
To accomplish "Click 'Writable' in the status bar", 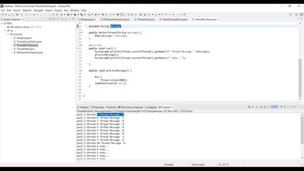I will click(169, 165).
